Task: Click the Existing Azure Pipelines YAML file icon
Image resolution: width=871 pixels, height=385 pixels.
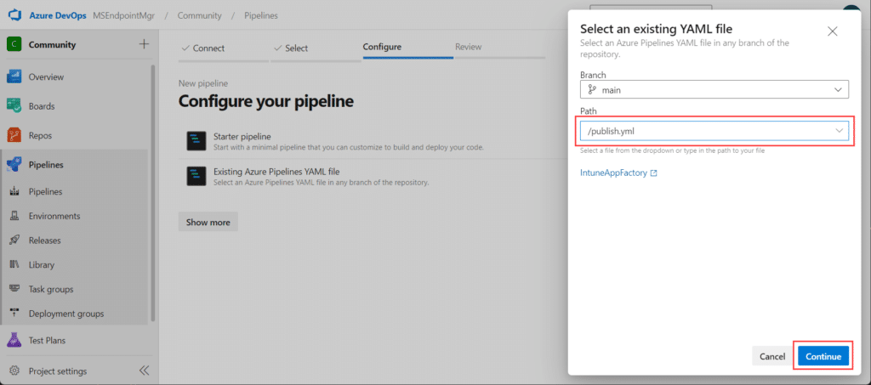Action: coord(196,177)
